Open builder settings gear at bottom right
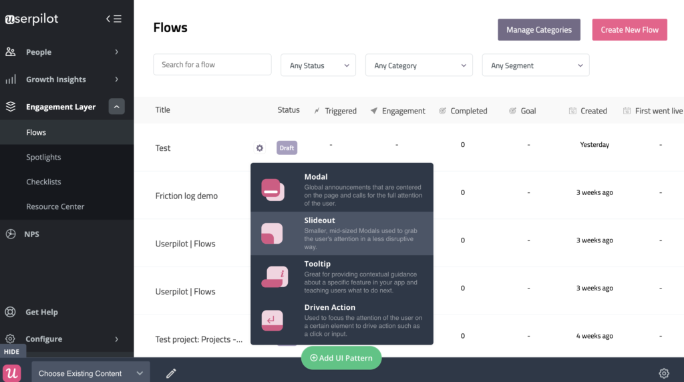Screen dimensions: 684x382 click(x=664, y=373)
